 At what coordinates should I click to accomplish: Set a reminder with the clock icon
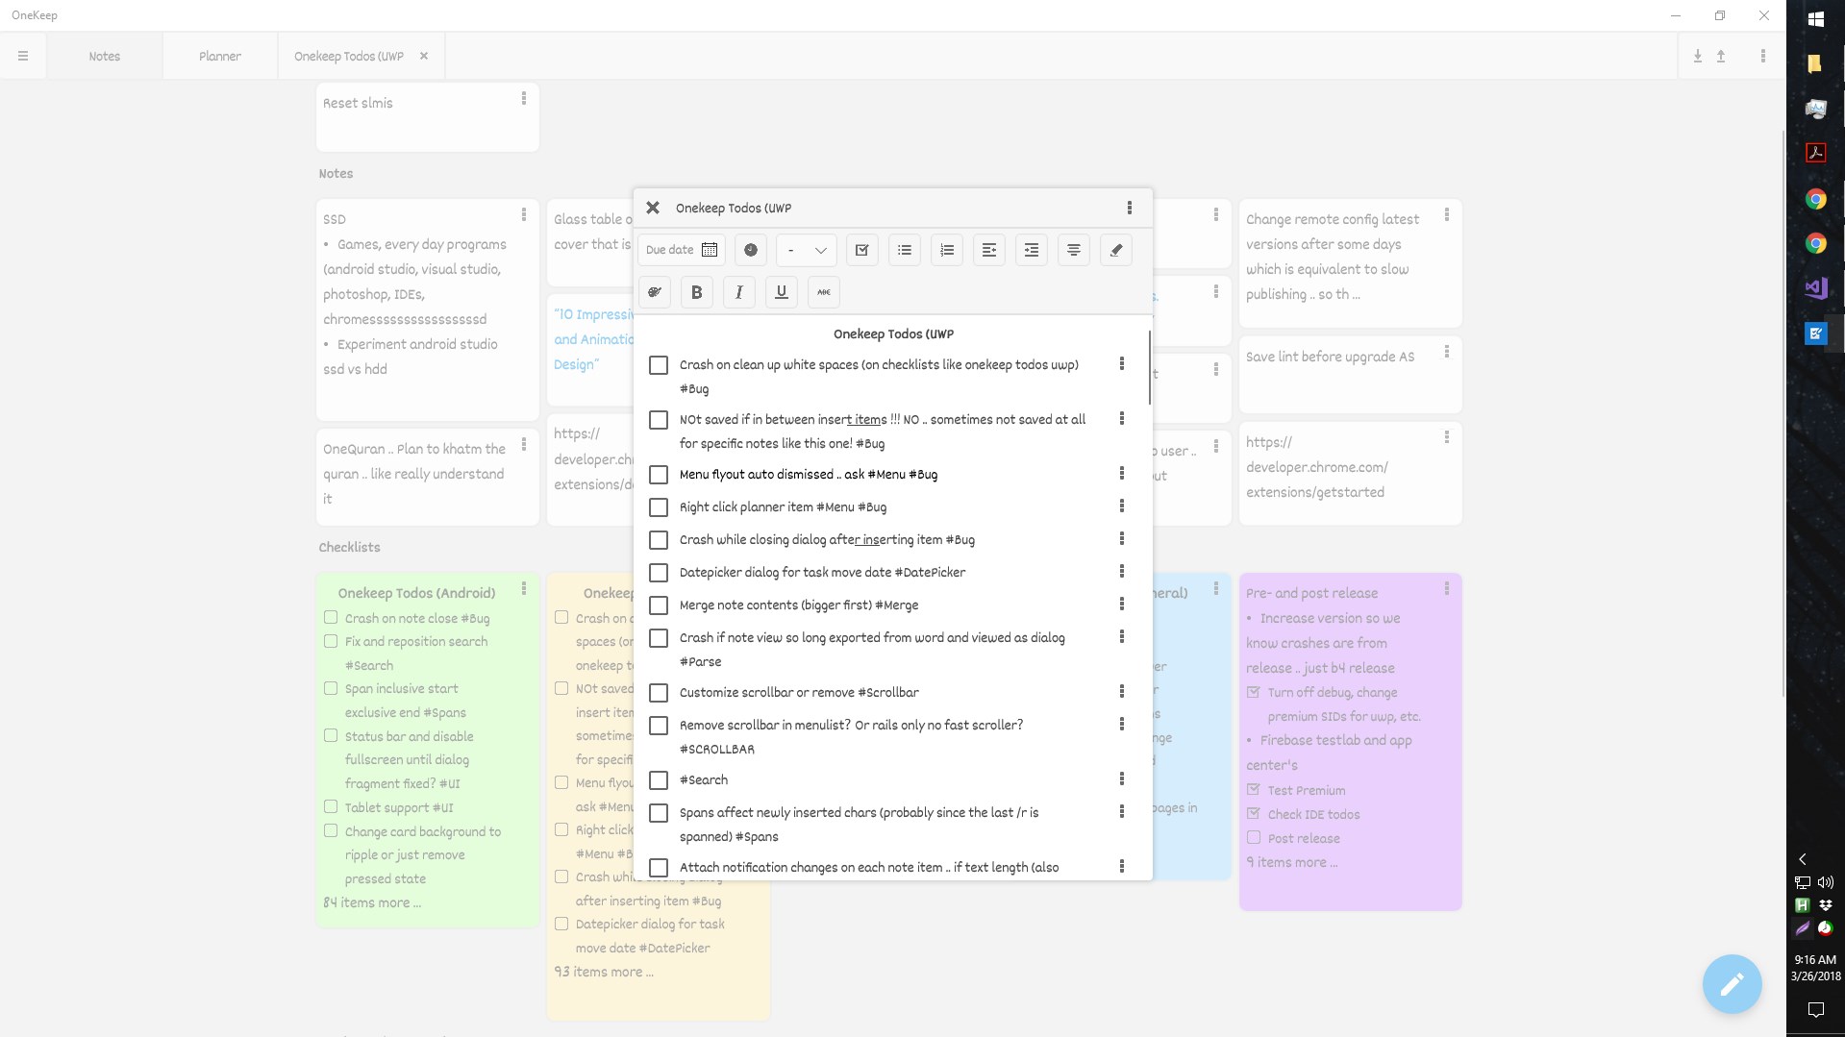751,250
